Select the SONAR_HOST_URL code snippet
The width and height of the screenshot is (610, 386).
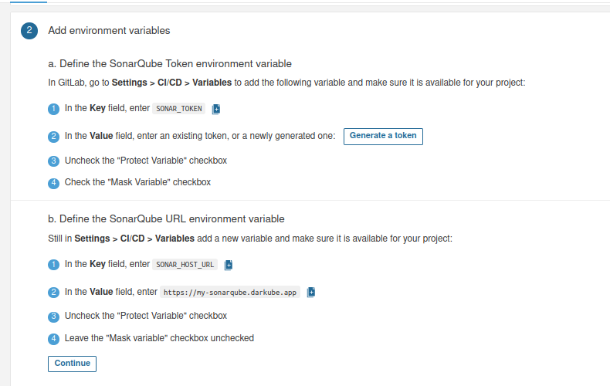pos(185,265)
